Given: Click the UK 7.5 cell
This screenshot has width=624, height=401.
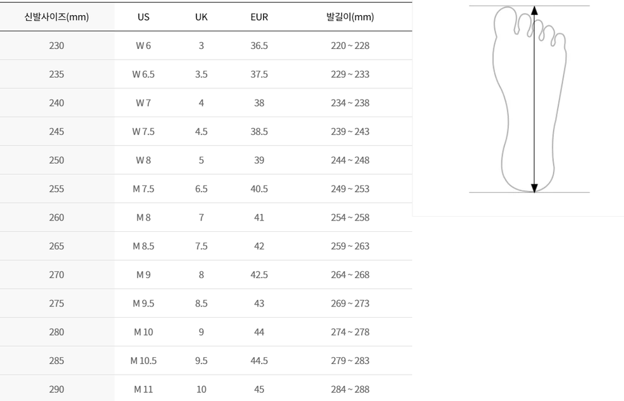Looking at the screenshot, I should click(202, 246).
